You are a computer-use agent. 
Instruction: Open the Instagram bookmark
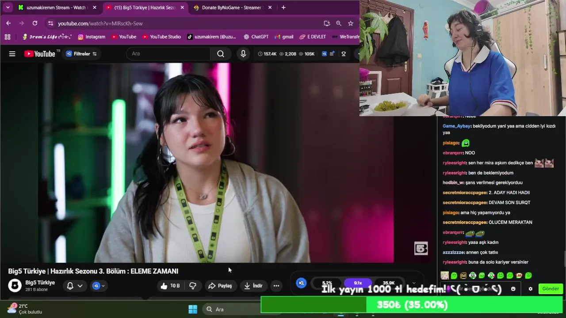(92, 37)
